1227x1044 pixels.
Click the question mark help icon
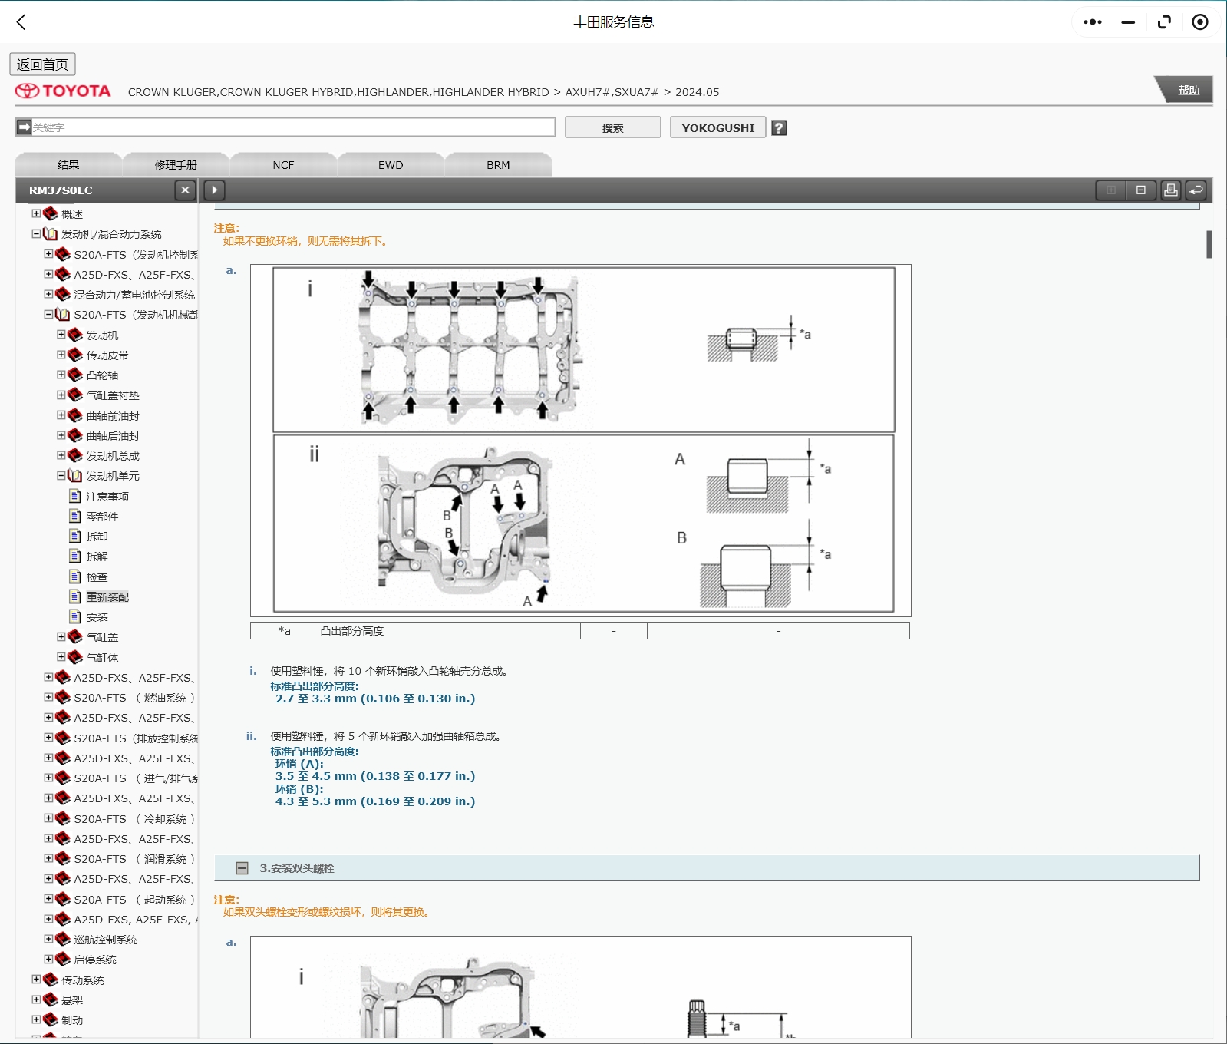[x=779, y=128]
